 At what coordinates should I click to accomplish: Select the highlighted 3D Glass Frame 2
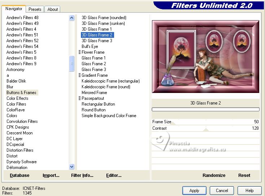[x=97, y=35]
